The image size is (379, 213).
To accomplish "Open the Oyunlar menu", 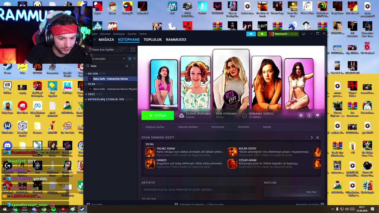I will [132, 34].
